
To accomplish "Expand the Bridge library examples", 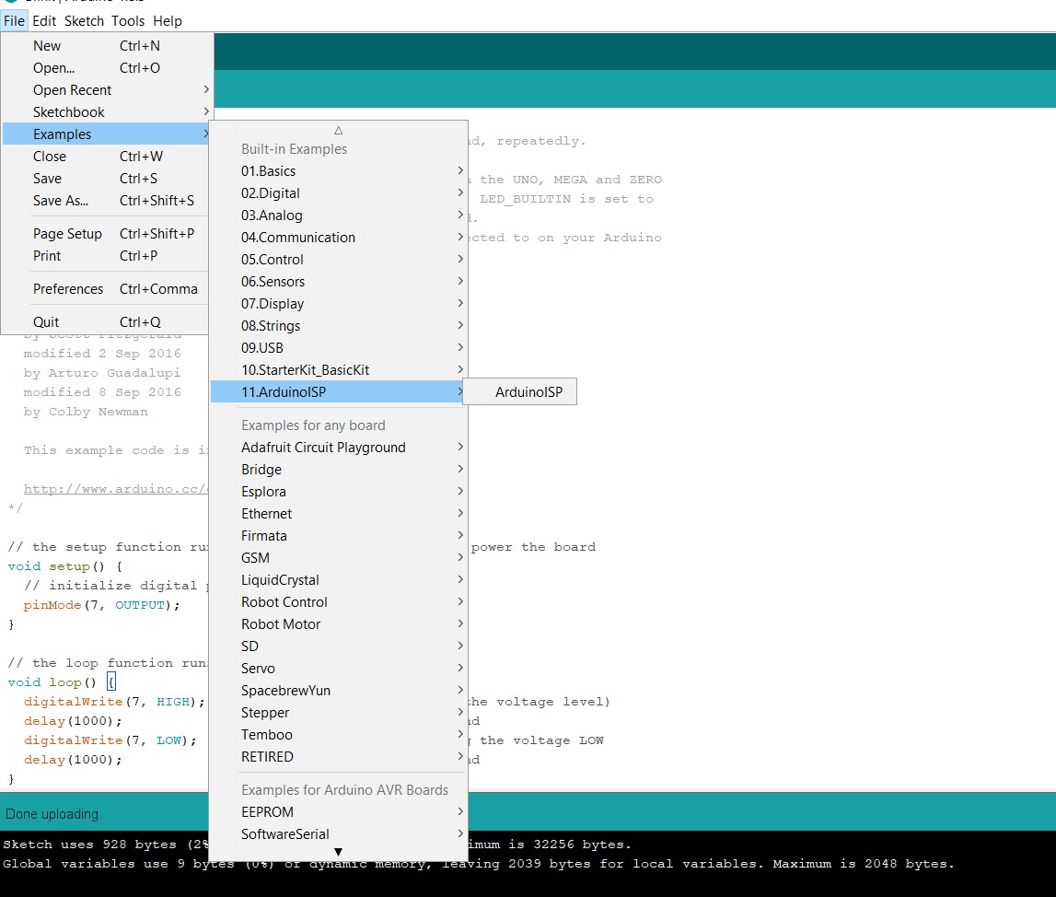I will point(339,470).
